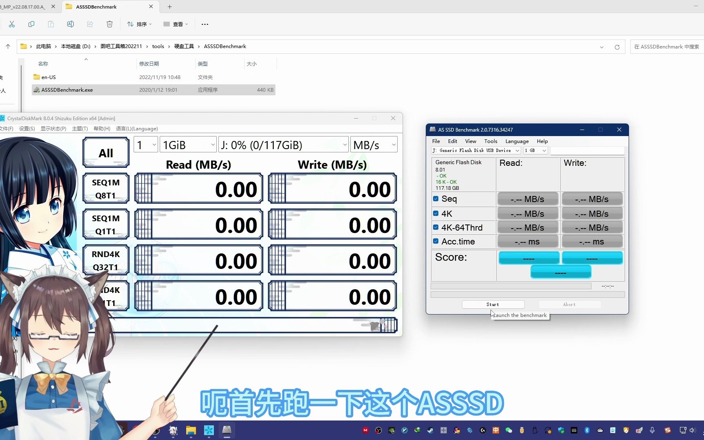The width and height of the screenshot is (704, 440).
Task: Open the Language menu in AS SSD
Action: 517,141
